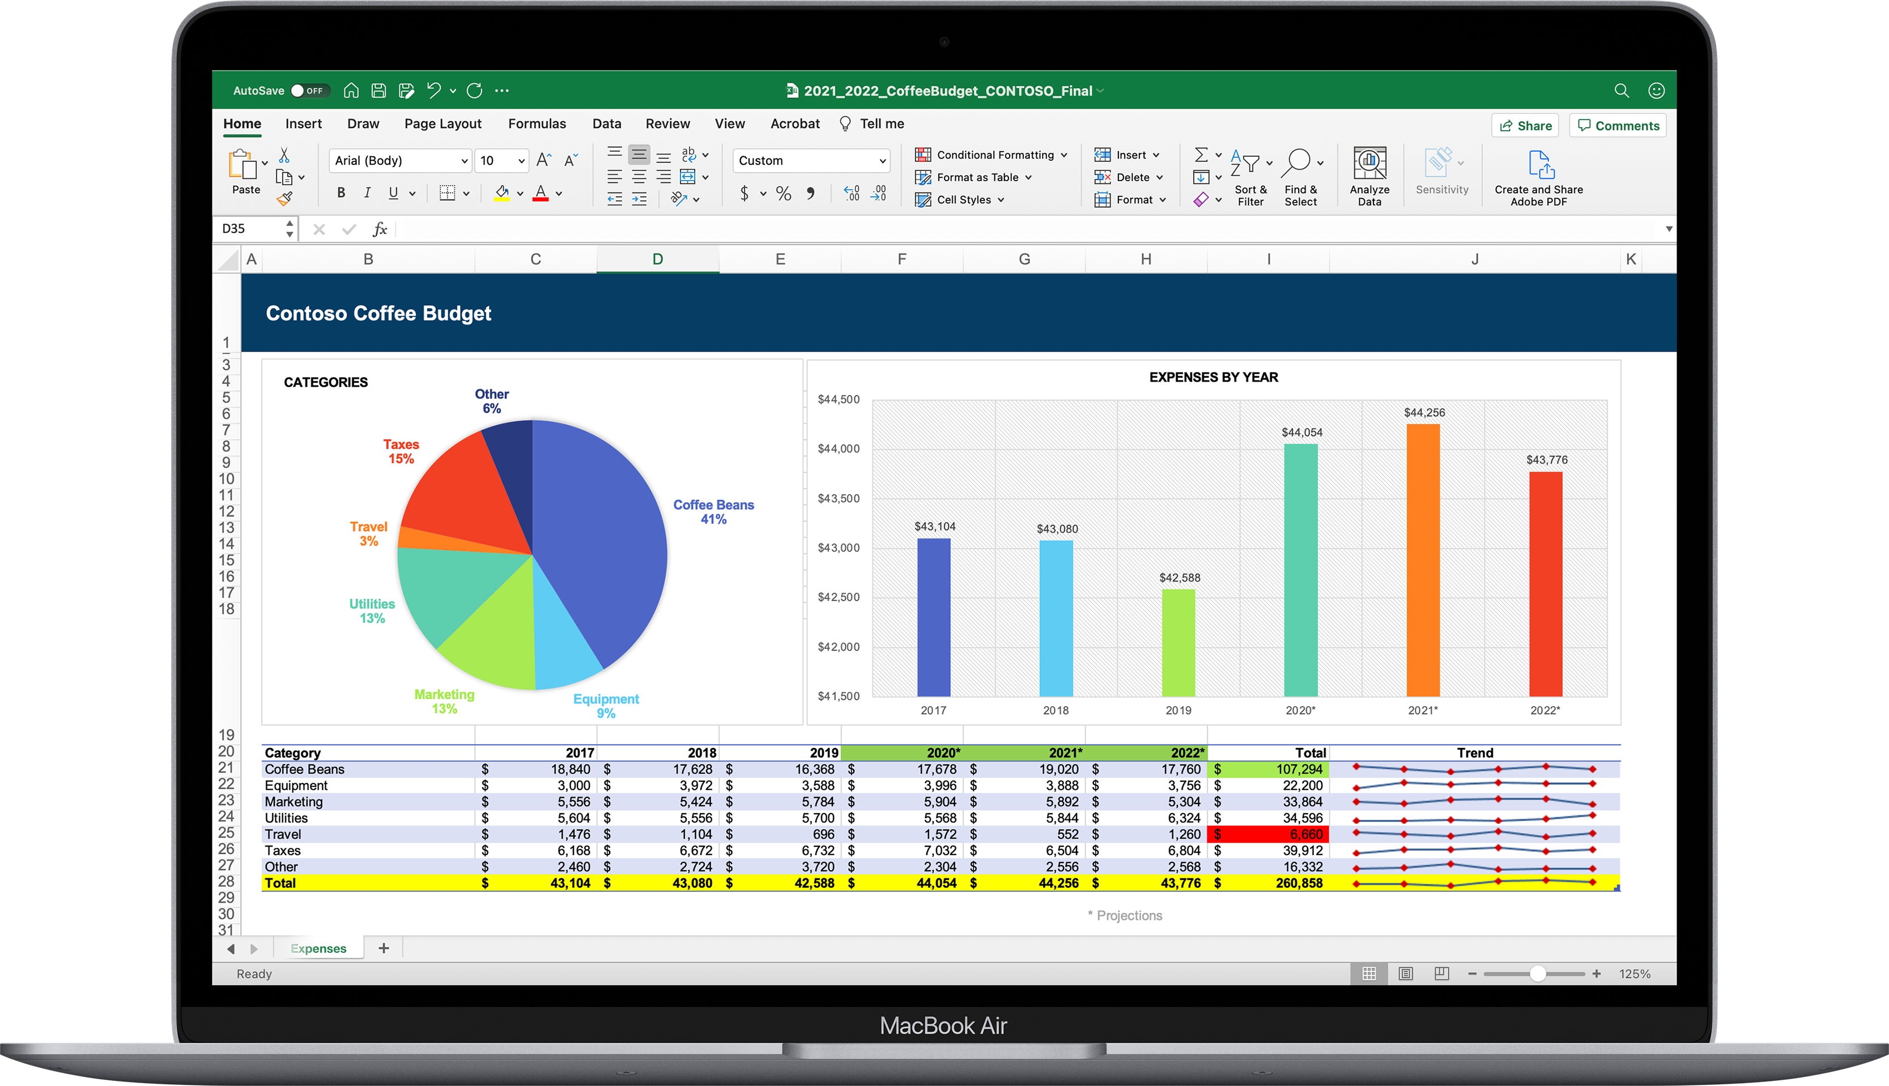Open the title bar ellipsis menu
The width and height of the screenshot is (1889, 1086).
coord(501,90)
